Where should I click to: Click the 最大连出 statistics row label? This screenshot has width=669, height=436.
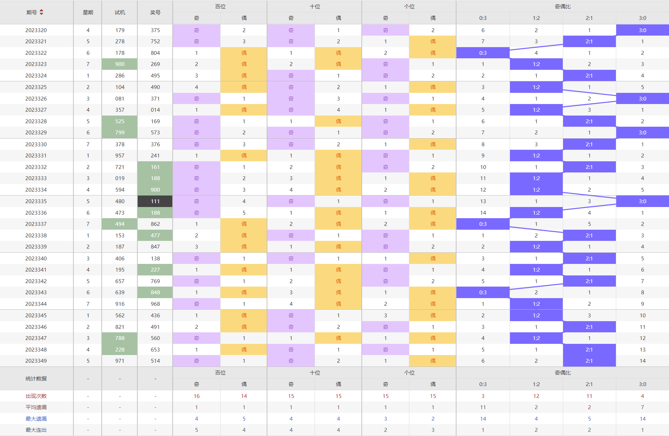[36, 430]
